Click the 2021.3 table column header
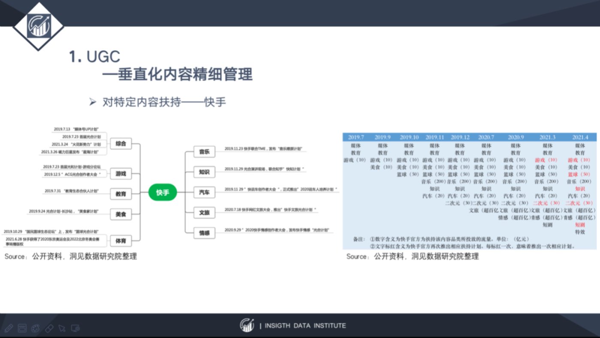This screenshot has width=600, height=338. point(548,138)
